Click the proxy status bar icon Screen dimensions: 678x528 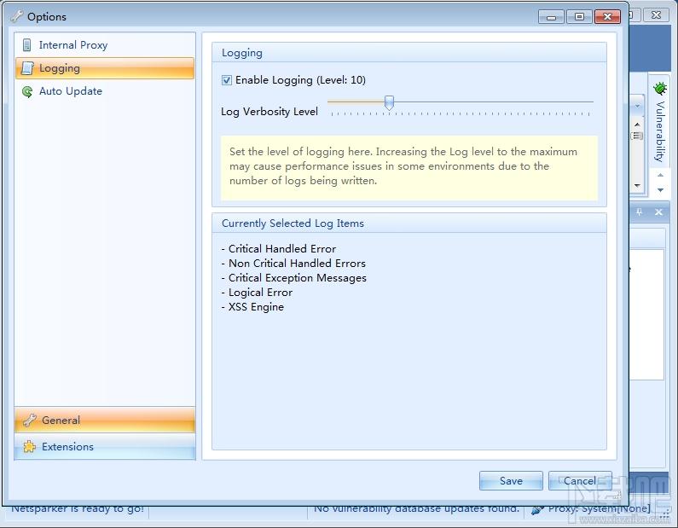[537, 509]
